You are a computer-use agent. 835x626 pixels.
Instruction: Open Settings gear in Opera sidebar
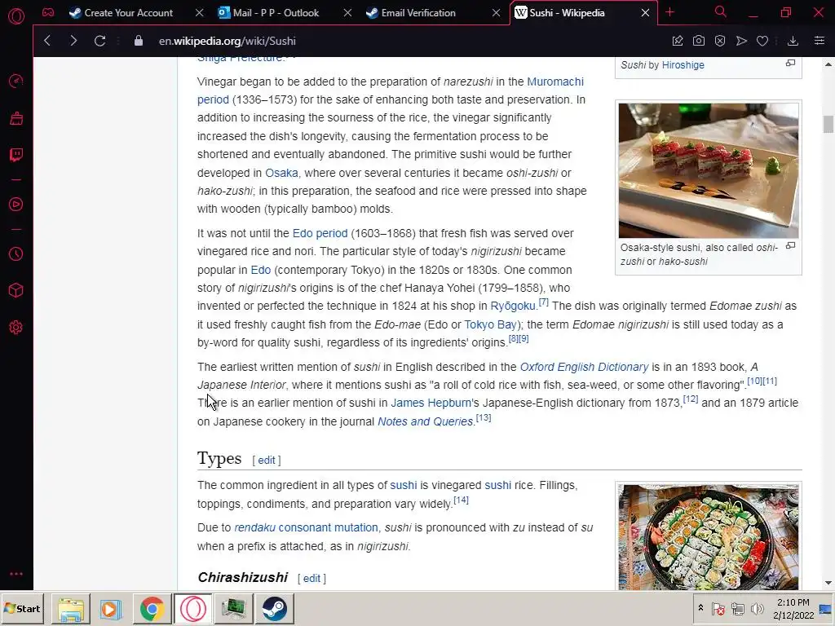pyautogui.click(x=16, y=328)
